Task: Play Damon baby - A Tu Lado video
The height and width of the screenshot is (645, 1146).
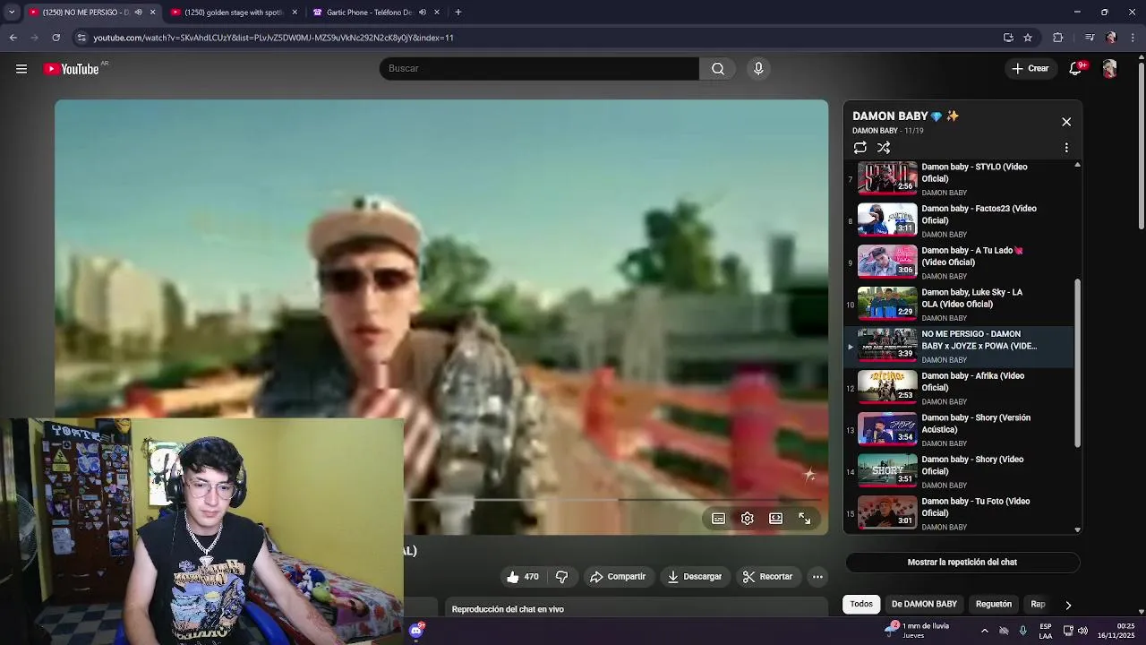Action: [959, 262]
